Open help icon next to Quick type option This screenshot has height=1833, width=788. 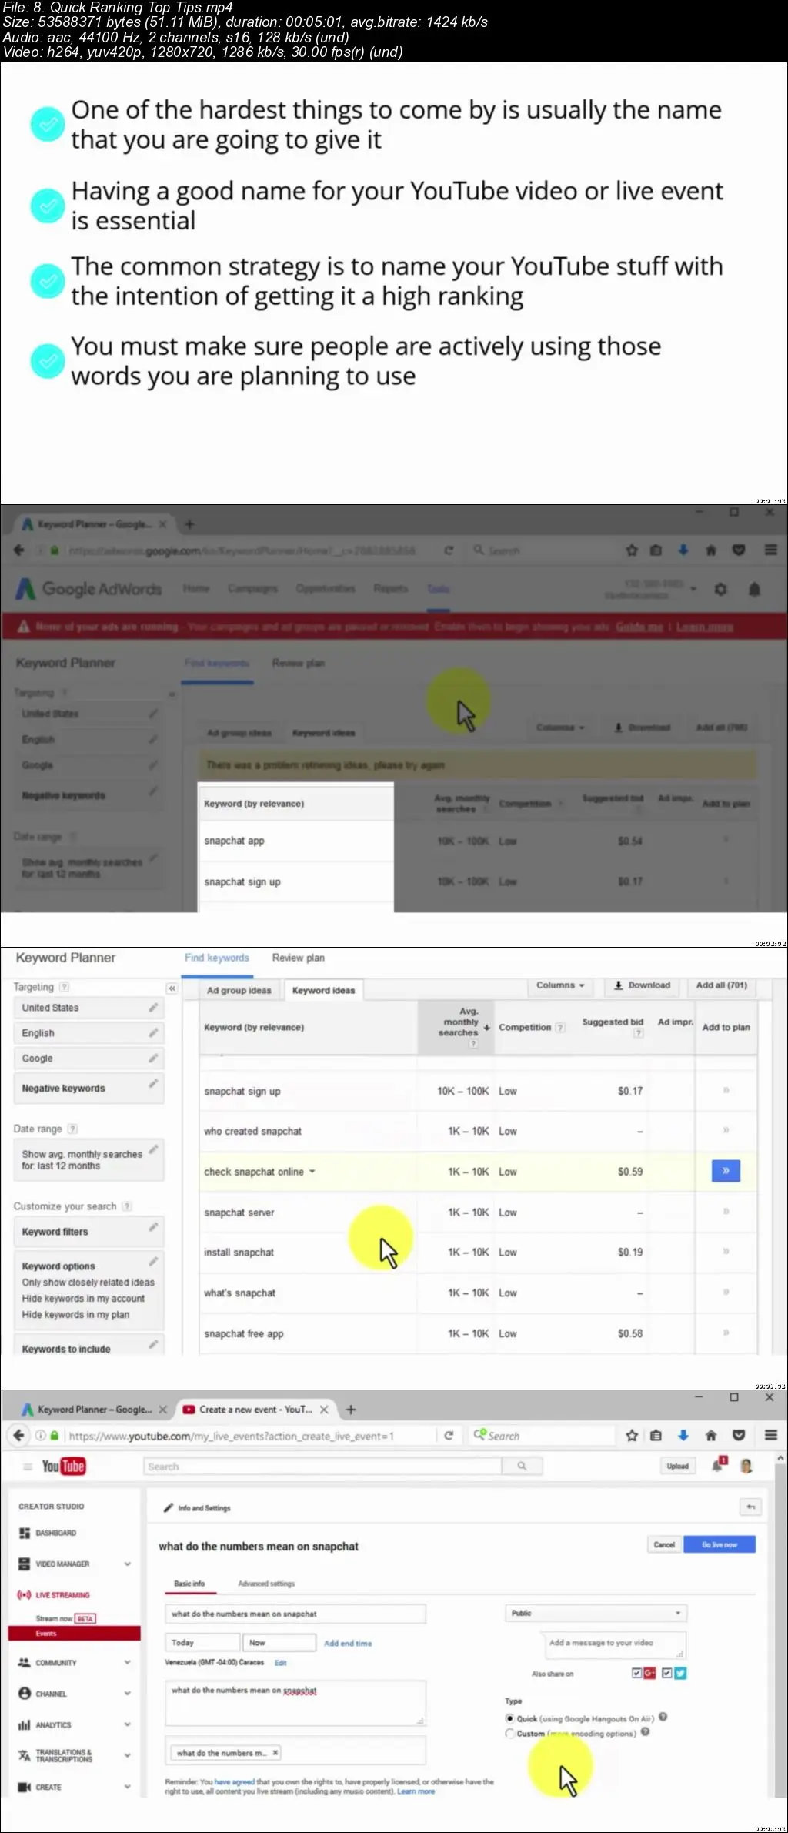(663, 1717)
